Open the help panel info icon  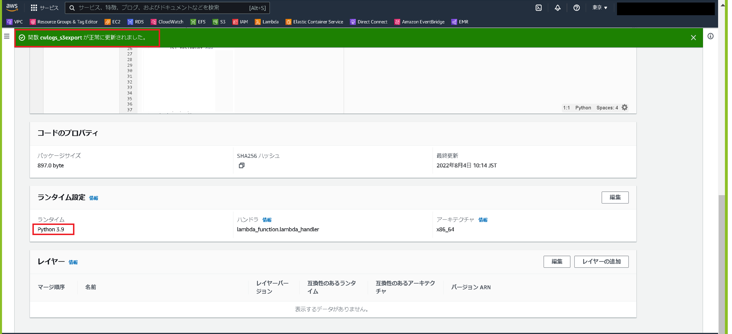coord(710,36)
